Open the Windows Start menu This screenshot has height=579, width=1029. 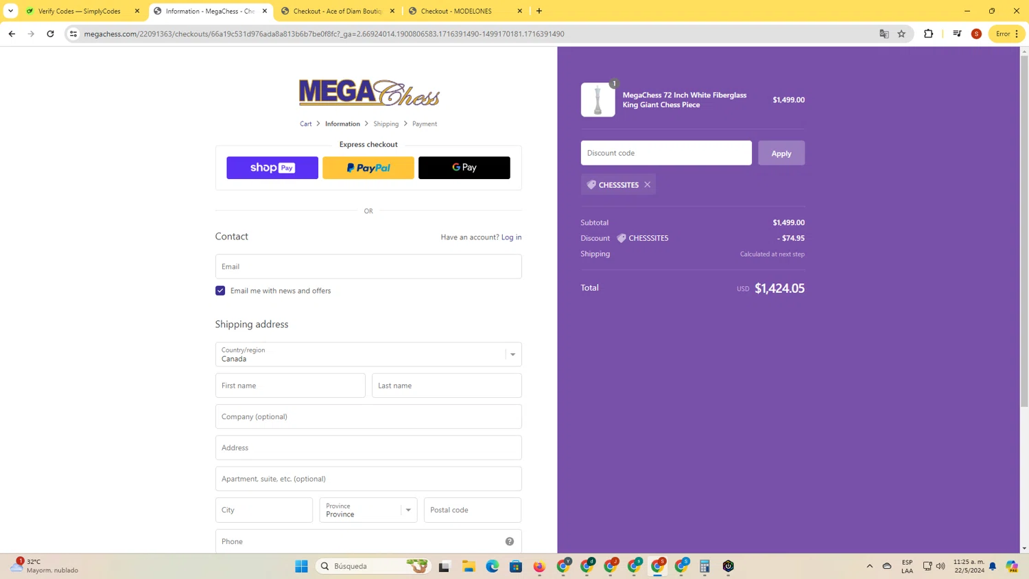302,566
